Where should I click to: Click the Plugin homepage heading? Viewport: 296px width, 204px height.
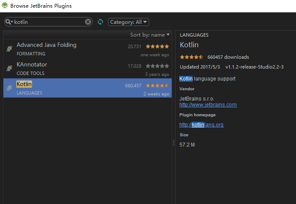coord(197,115)
